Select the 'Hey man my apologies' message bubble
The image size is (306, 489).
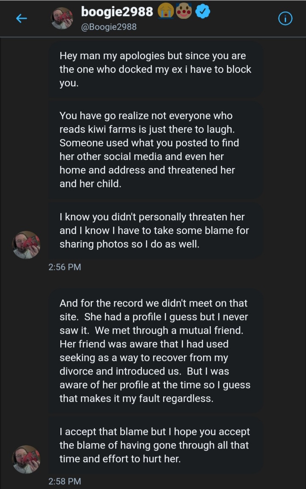155,69
